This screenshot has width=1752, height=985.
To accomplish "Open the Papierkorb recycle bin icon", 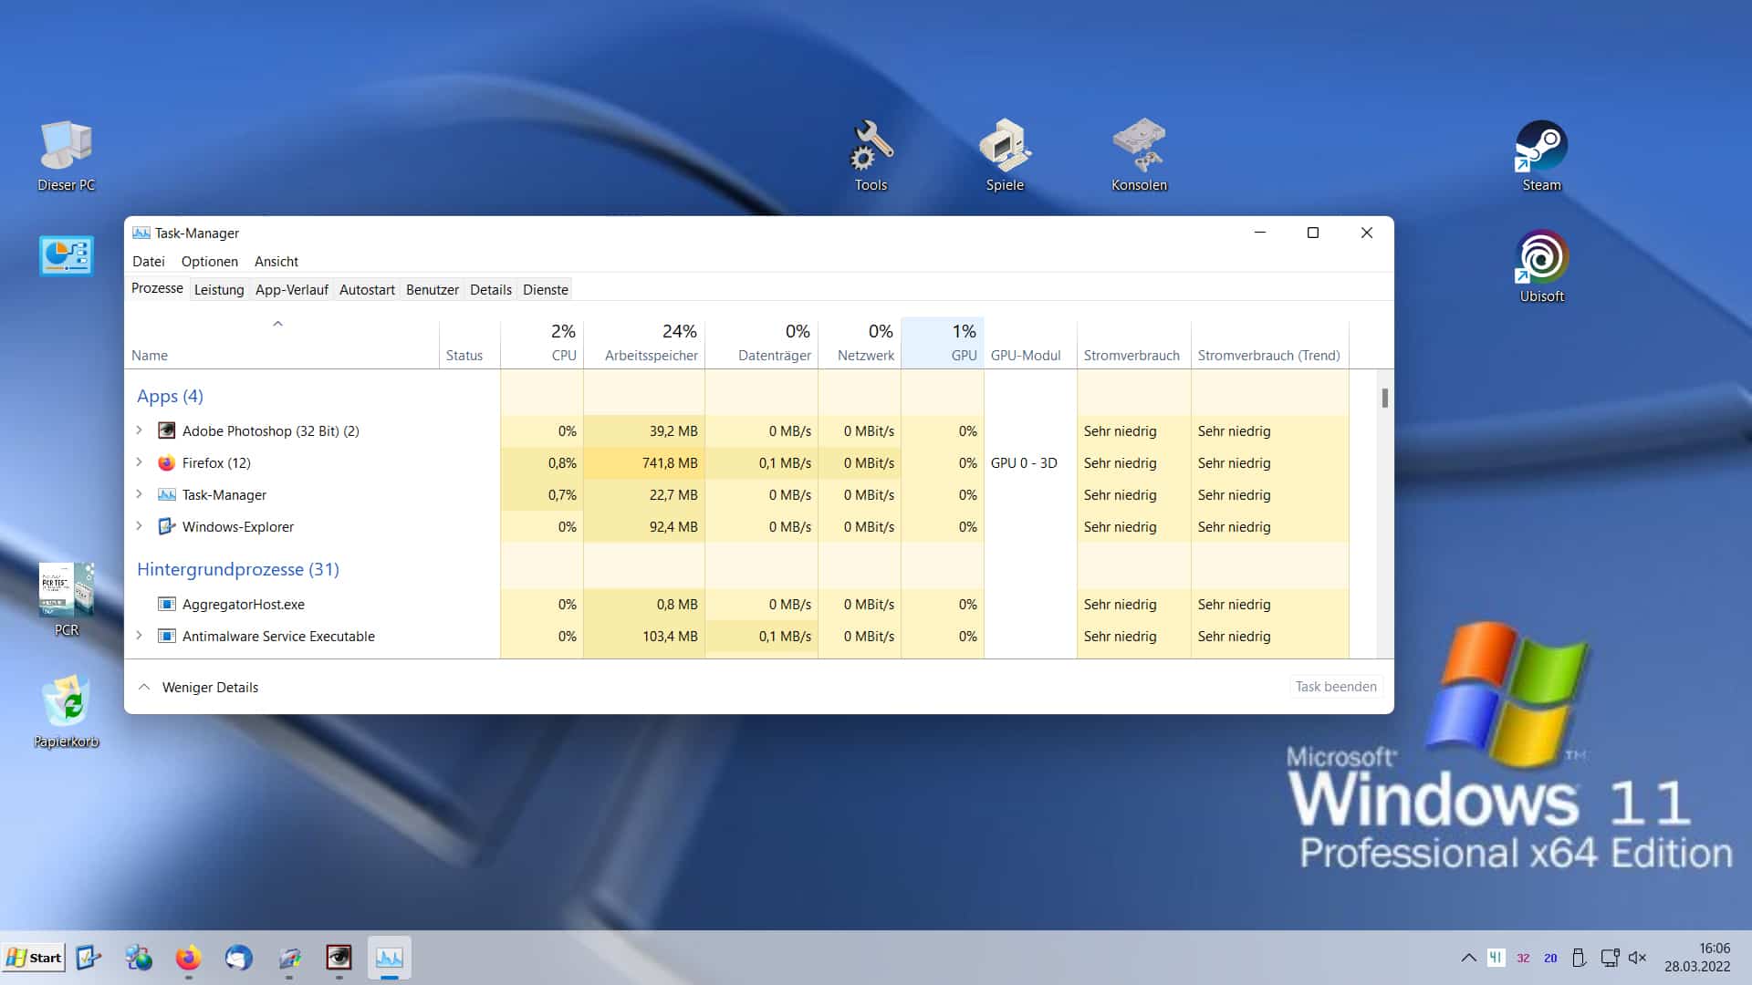I will click(x=66, y=711).
